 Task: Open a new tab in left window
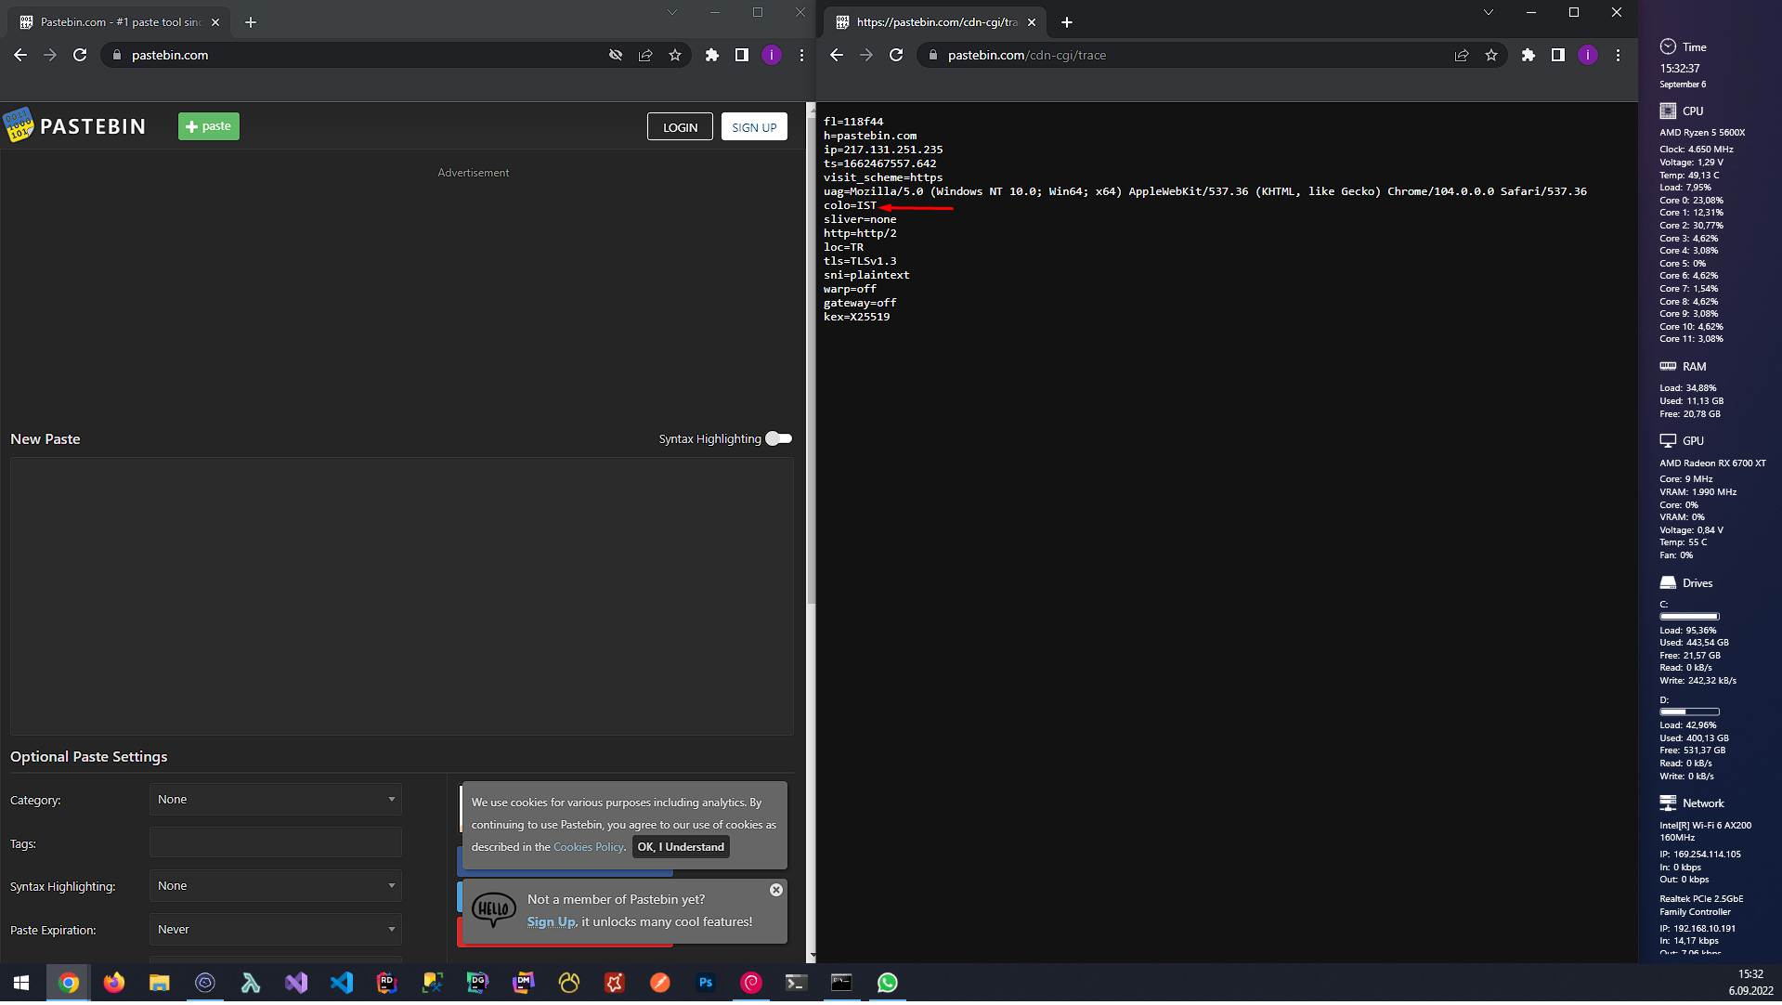tap(251, 22)
